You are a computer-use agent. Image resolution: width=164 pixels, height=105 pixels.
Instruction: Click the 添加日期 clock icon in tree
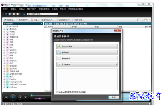[7, 69]
